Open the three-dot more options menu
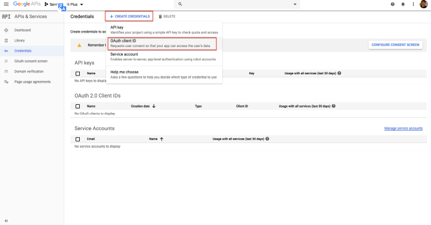 (x=413, y=4)
